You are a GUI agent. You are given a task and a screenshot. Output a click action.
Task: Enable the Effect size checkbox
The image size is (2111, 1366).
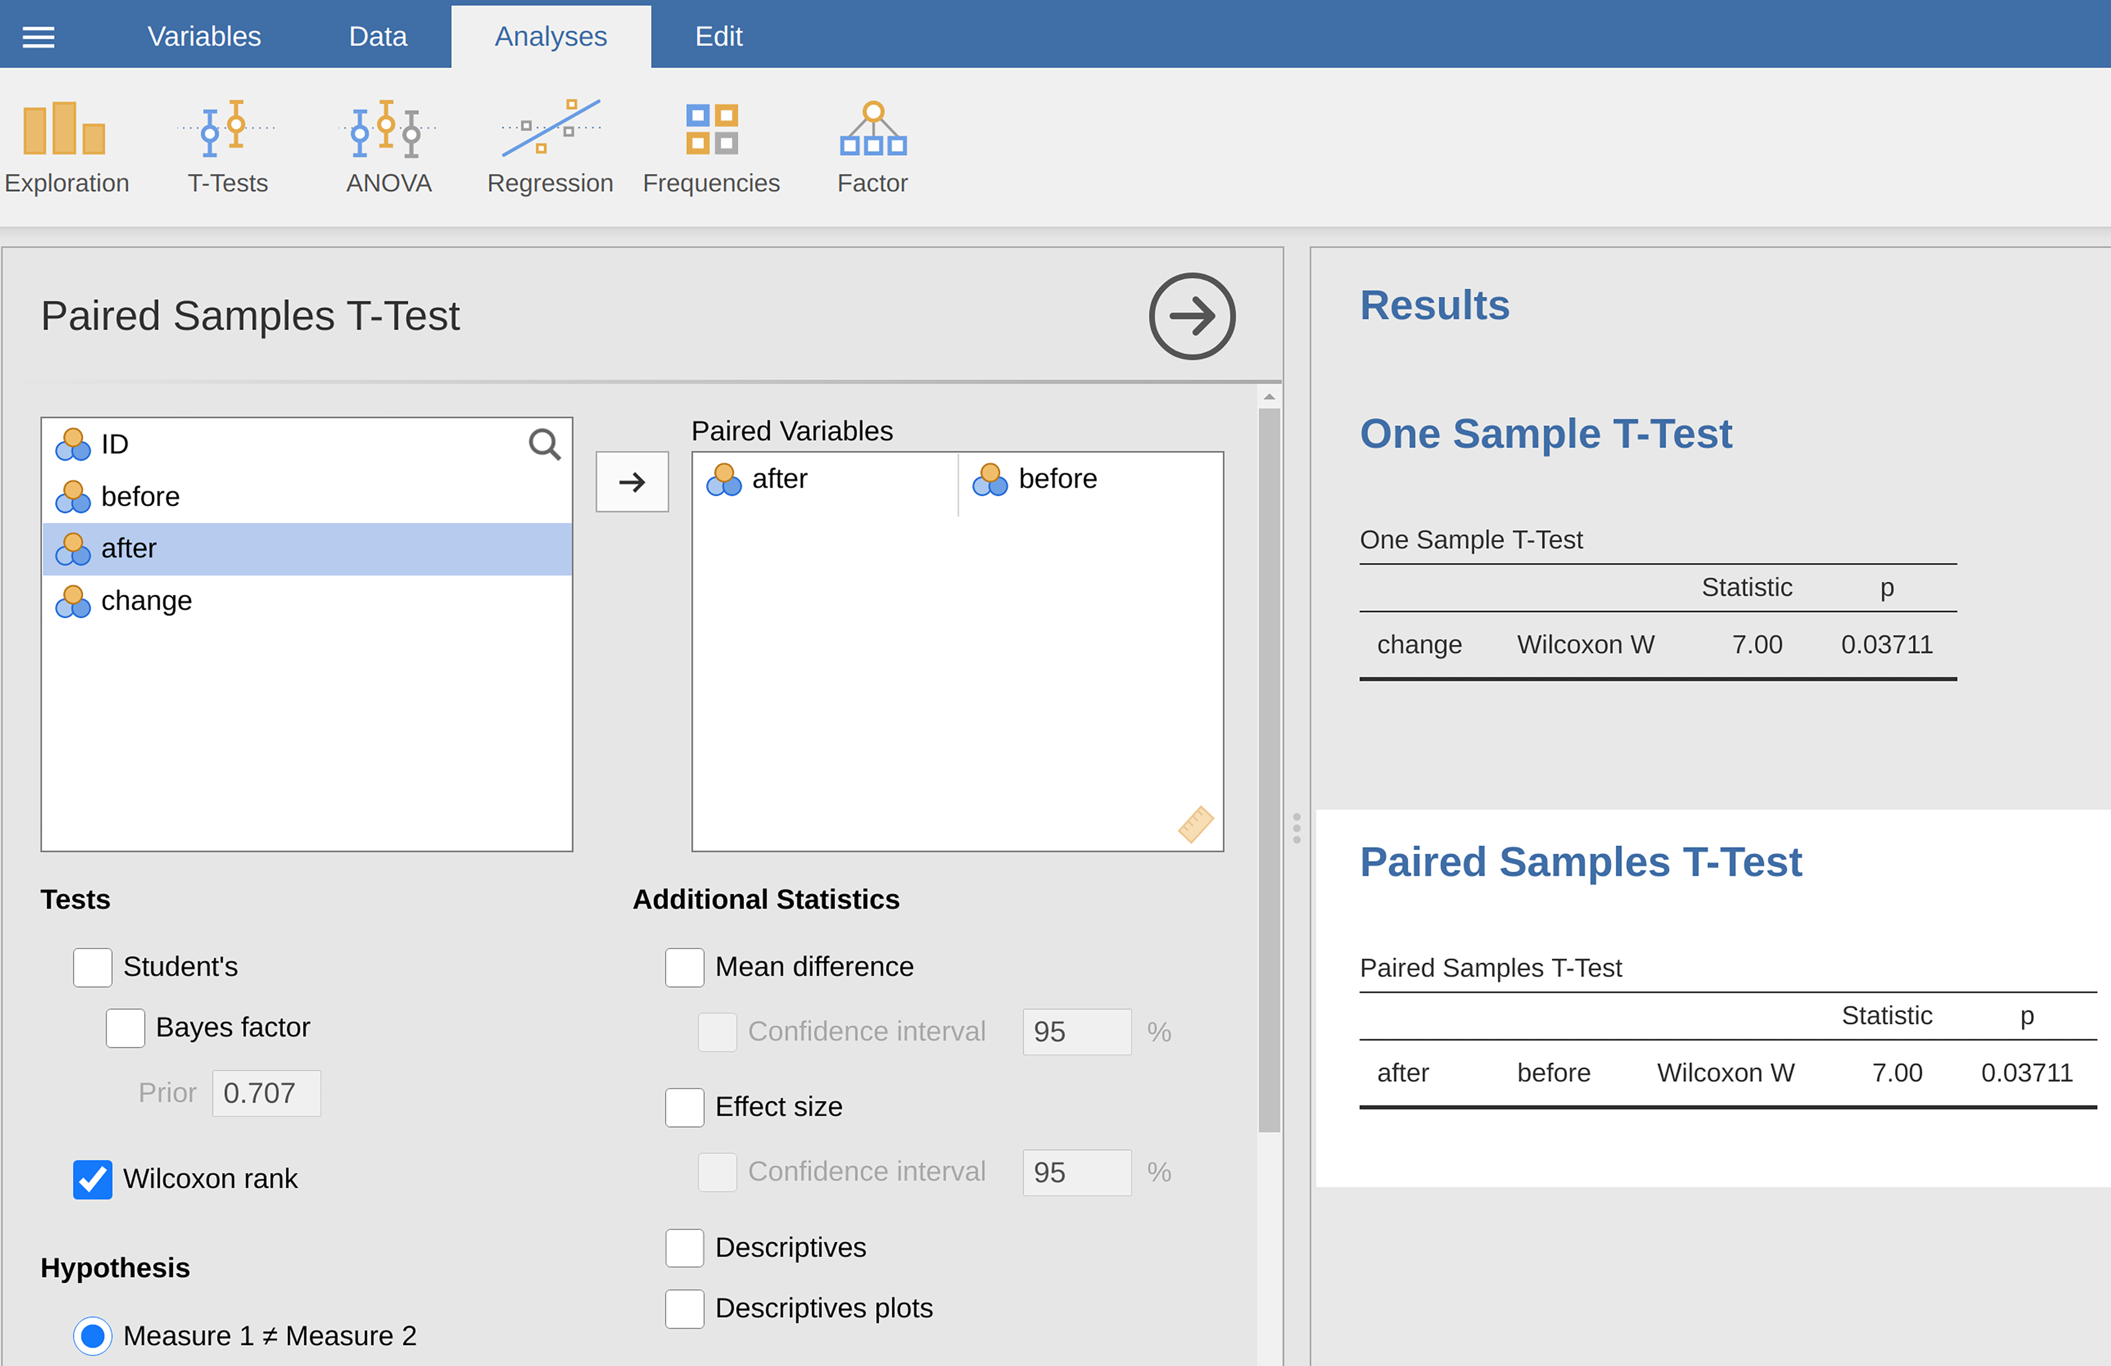(685, 1108)
